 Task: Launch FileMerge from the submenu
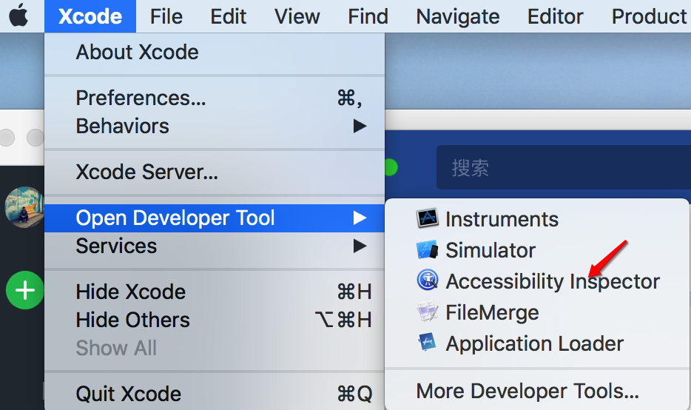[537, 312]
